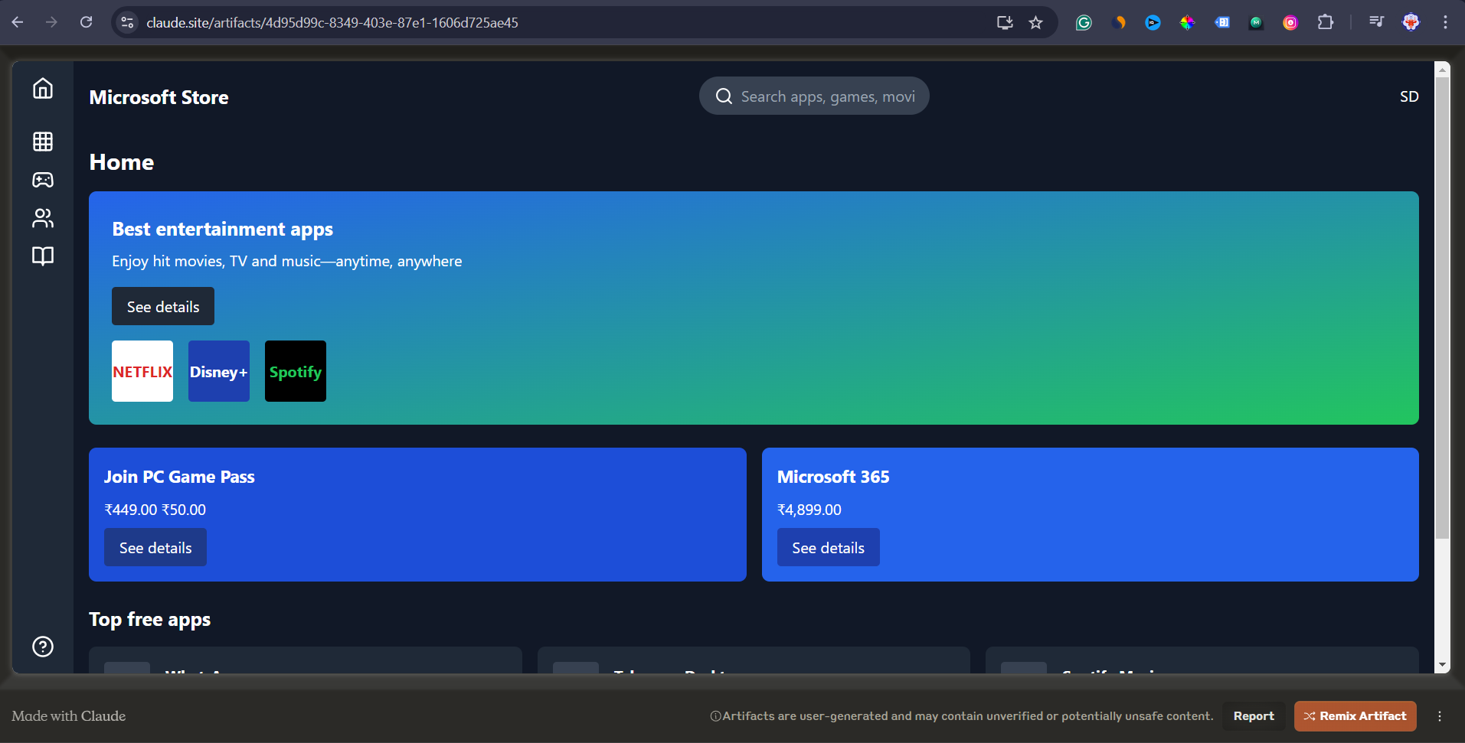Image resolution: width=1465 pixels, height=743 pixels.
Task: Click the Best entertainment apps heading
Action: (x=222, y=229)
